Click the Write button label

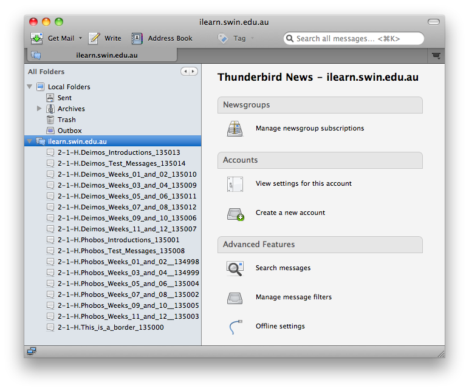click(113, 38)
